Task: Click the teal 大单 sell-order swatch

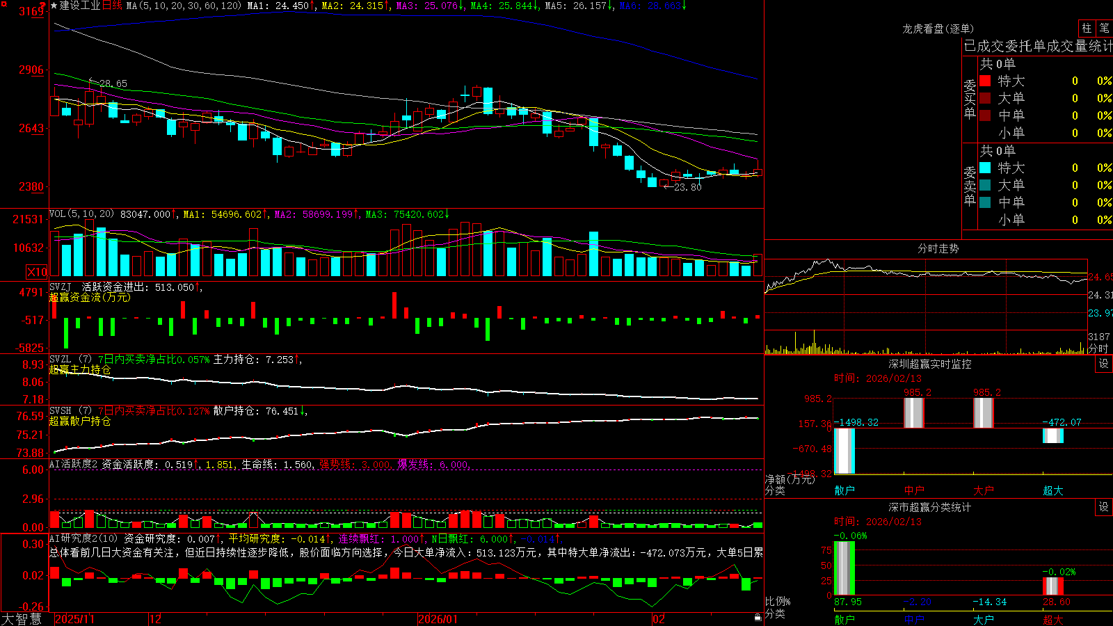Action: pos(985,185)
